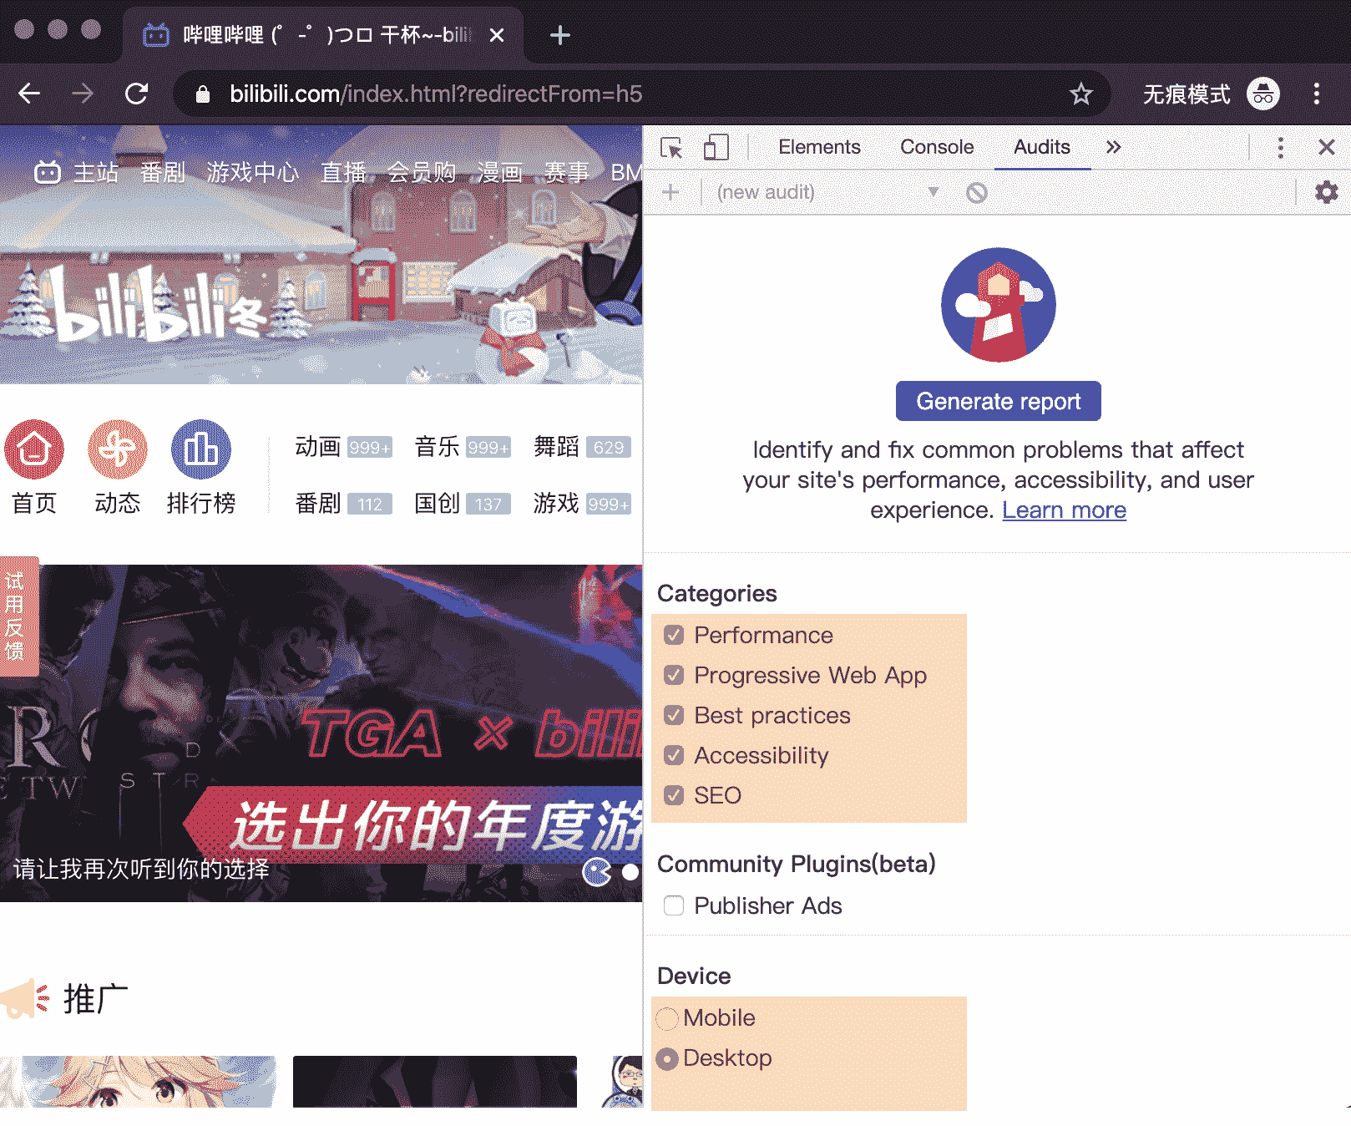This screenshot has width=1351, height=1126.
Task: Click the plus icon to add an audit
Action: pos(670,193)
